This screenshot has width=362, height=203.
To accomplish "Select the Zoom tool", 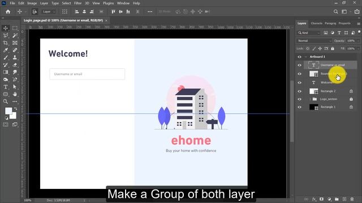I will tap(6, 101).
